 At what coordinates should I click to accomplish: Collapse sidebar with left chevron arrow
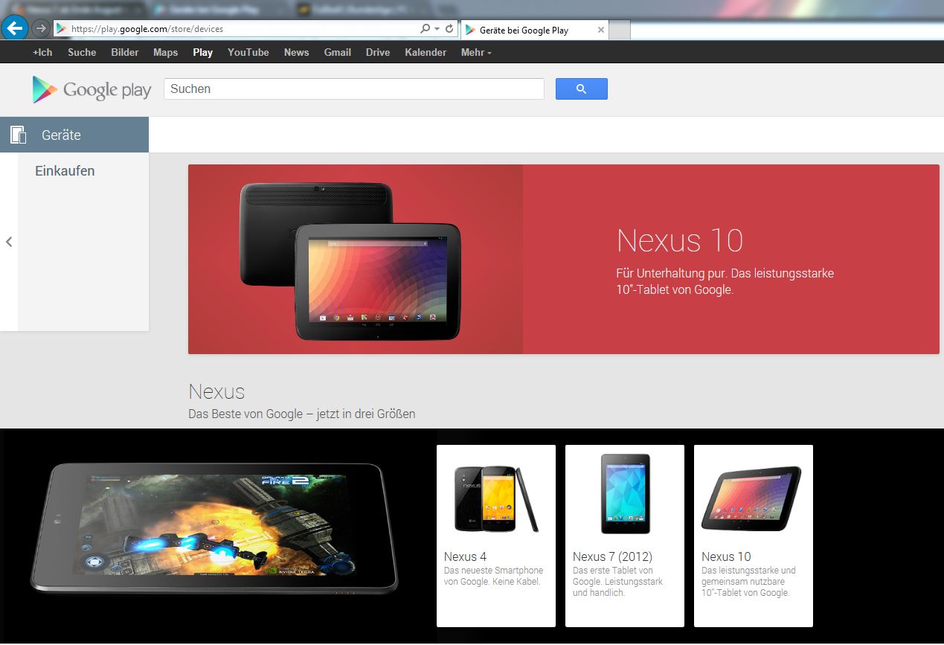coord(9,242)
